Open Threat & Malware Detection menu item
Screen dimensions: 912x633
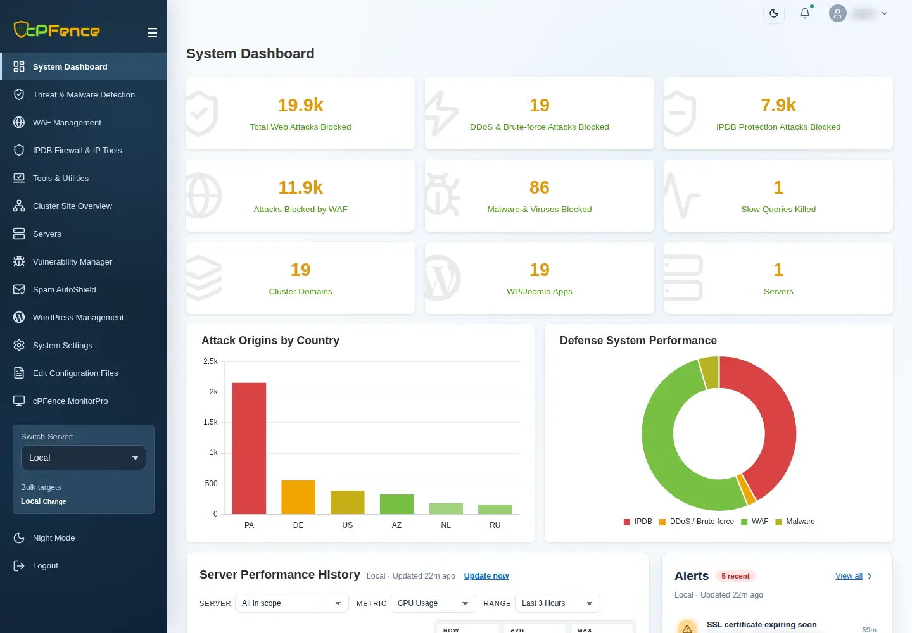tap(84, 94)
